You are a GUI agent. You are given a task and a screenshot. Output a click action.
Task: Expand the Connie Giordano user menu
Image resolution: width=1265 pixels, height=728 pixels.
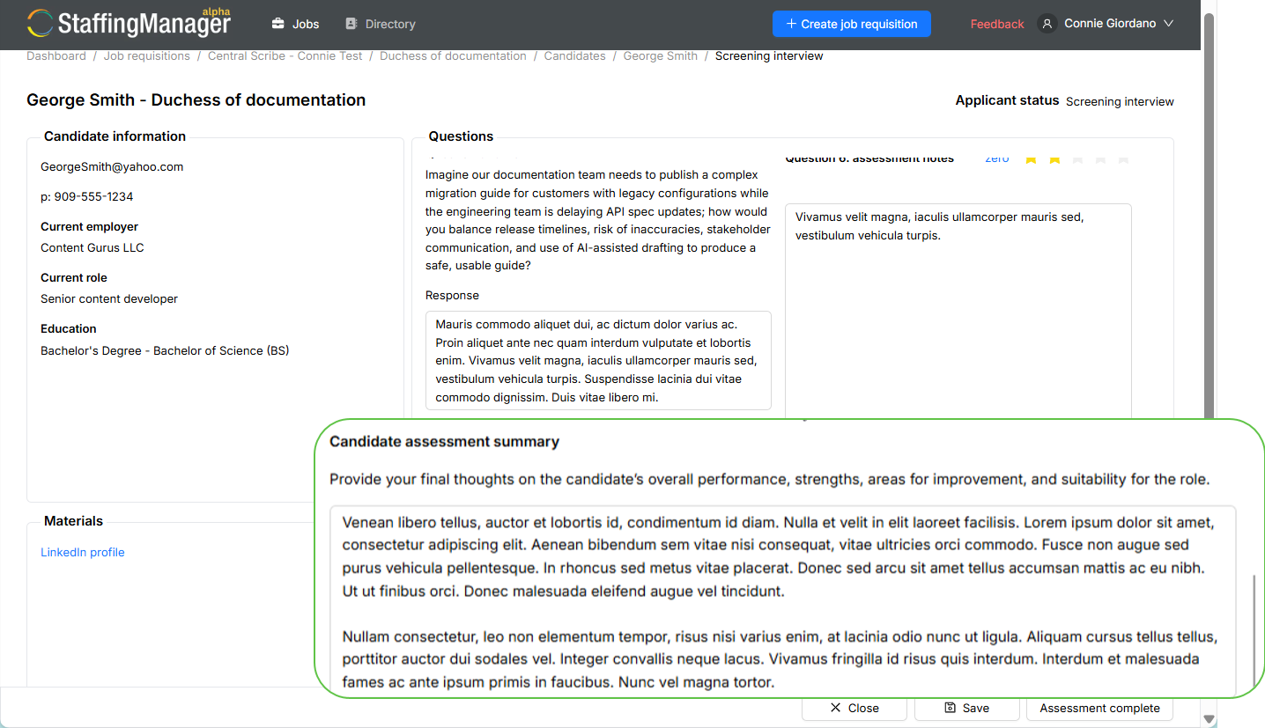click(x=1106, y=24)
